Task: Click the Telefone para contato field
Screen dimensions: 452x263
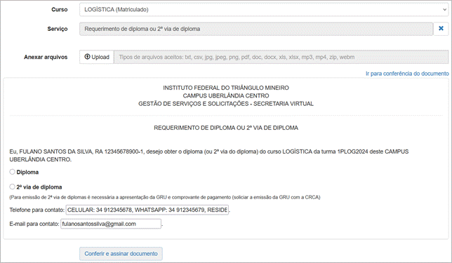Action: pos(147,210)
